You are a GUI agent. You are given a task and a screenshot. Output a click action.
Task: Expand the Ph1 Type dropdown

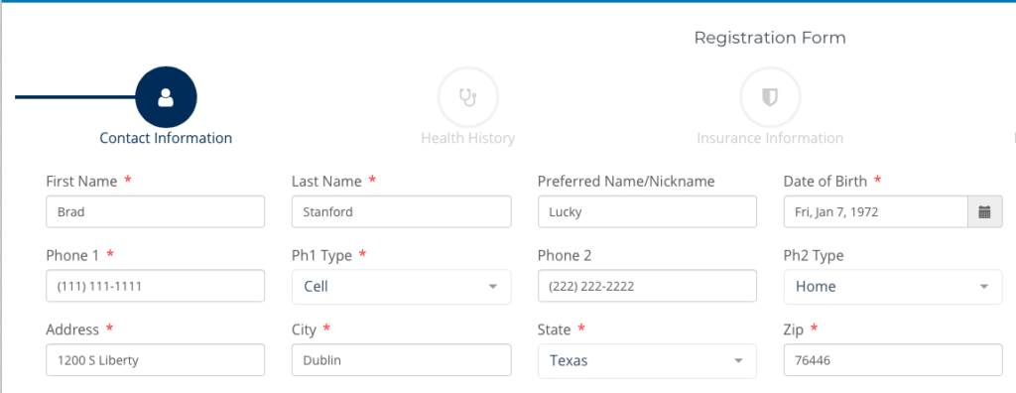tap(401, 287)
